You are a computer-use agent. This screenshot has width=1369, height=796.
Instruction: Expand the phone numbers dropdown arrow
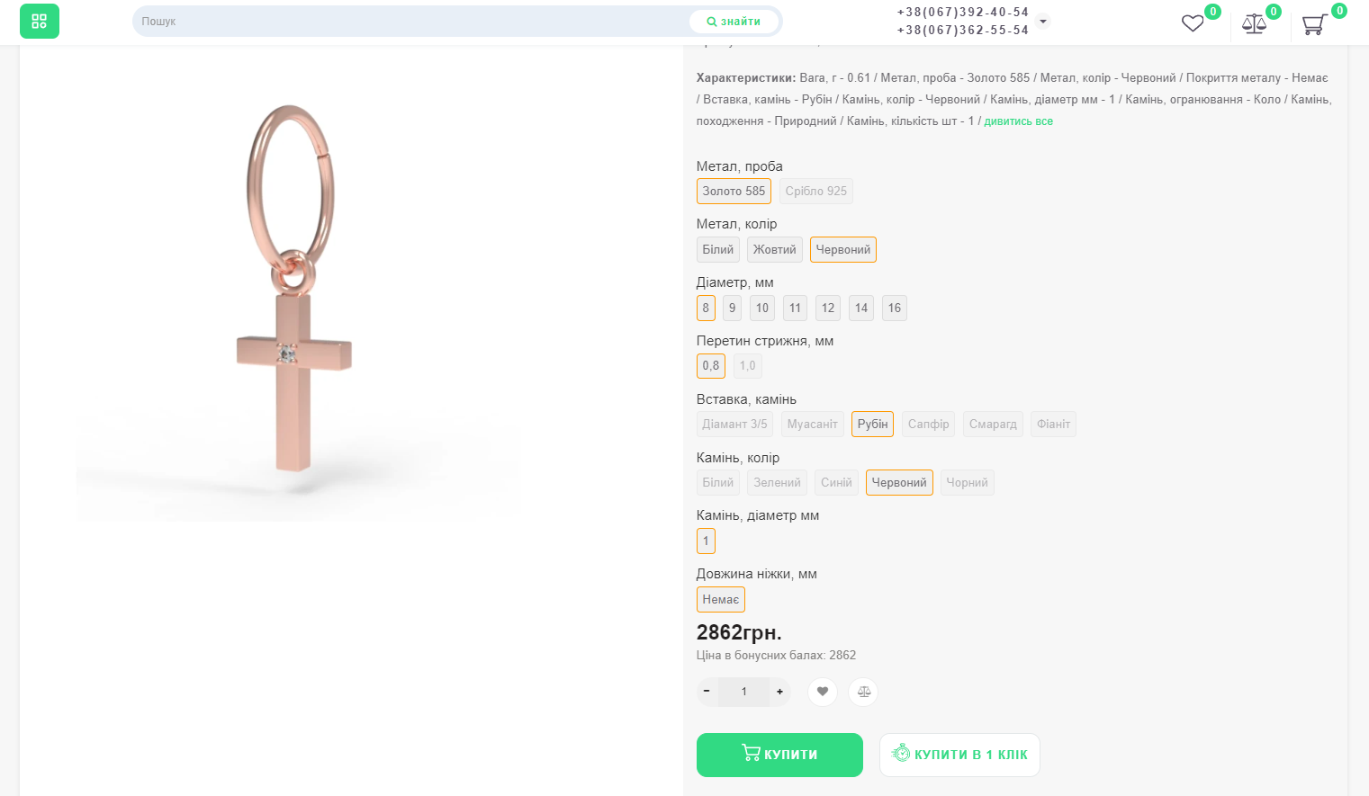pos(1043,22)
